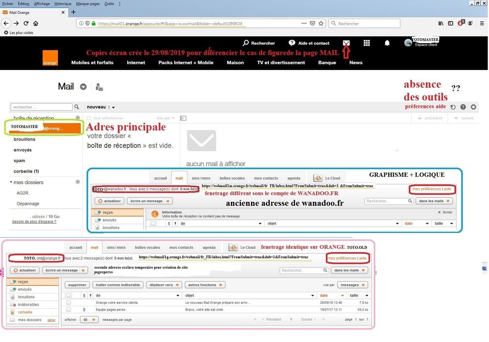The height and width of the screenshot is (342, 489).
Task: Open the Outils menu
Action: (109, 4)
